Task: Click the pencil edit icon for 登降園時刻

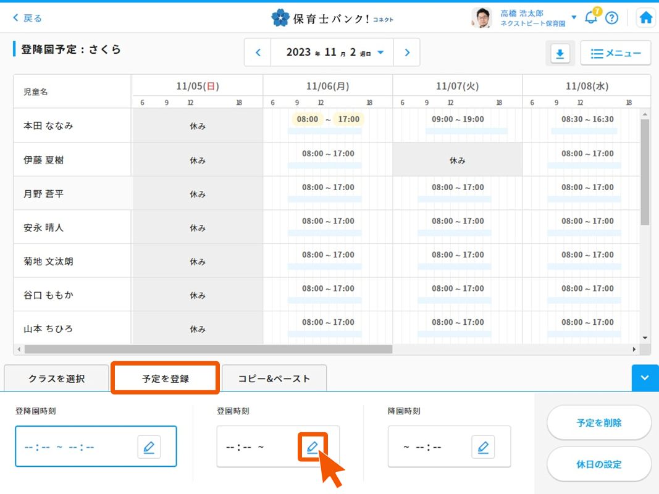Action: coord(149,446)
